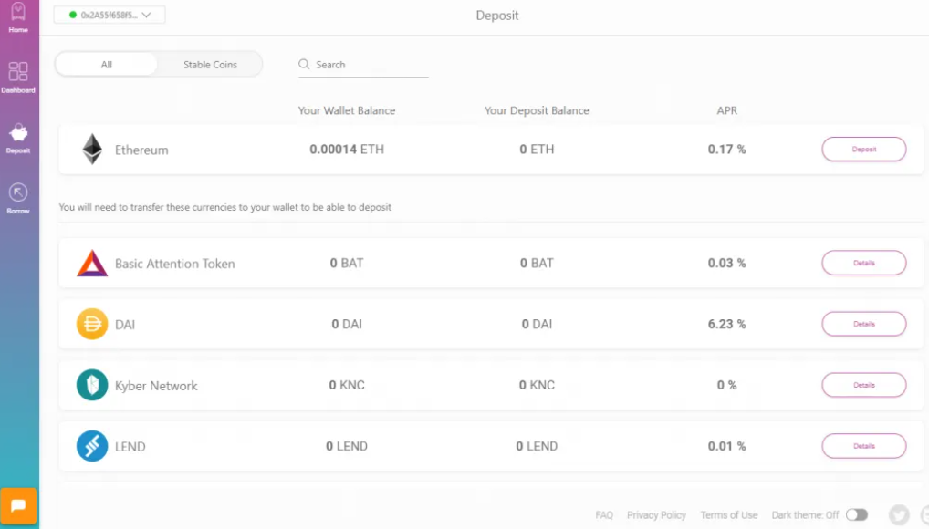The height and width of the screenshot is (529, 929).
Task: Open the Privacy Policy link
Action: (656, 515)
